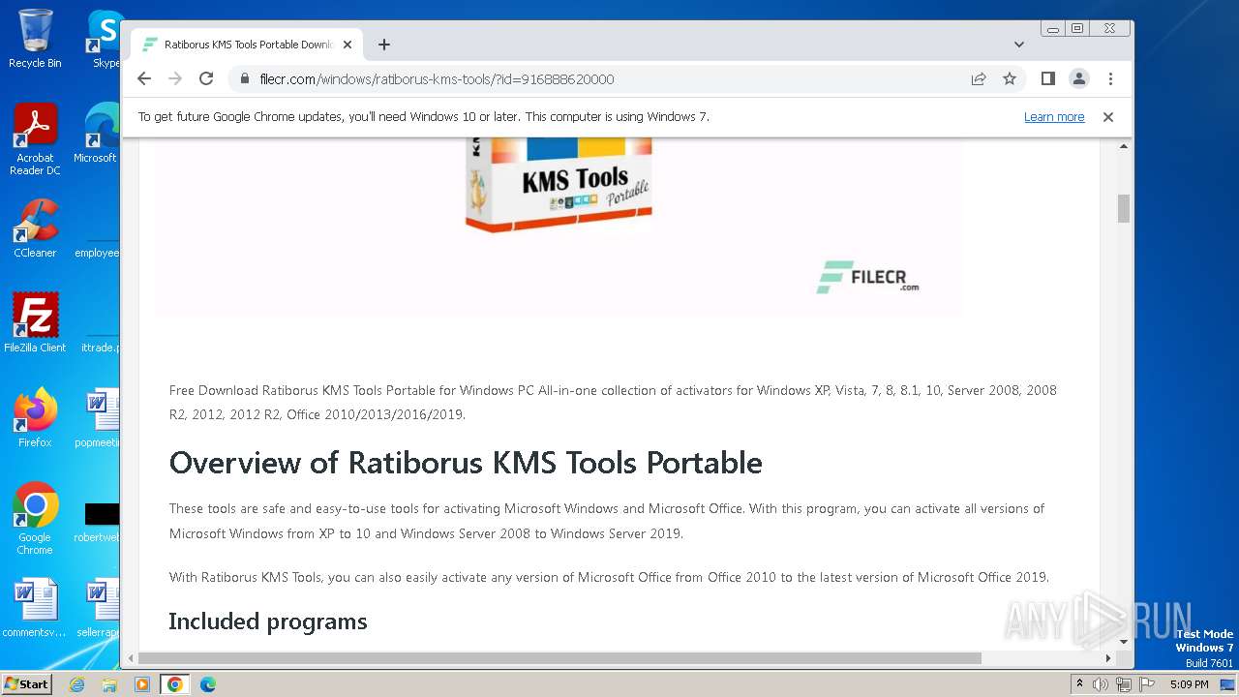
Task: Click the Overview of Ratiborus KMS Tools heading
Action: coord(466,463)
